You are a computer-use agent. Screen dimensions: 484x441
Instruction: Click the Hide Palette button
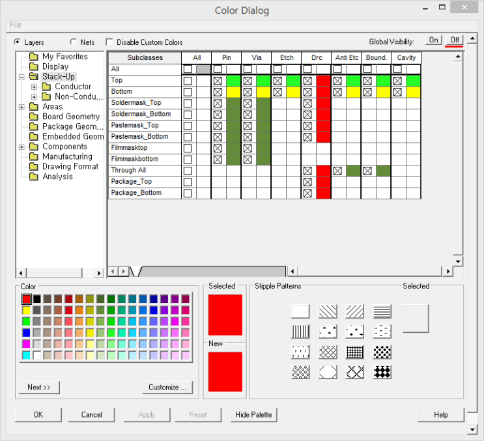(x=255, y=414)
